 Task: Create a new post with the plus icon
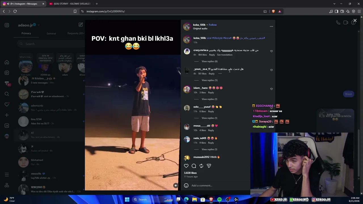pyautogui.click(x=7, y=115)
